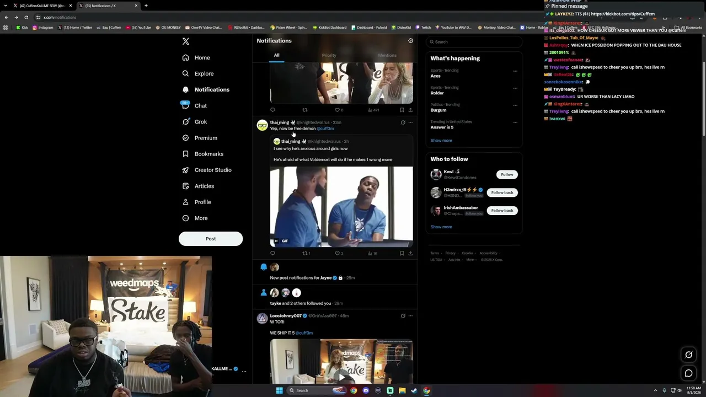This screenshot has width=706, height=397.
Task: Open Articles from the sidebar
Action: pyautogui.click(x=198, y=186)
